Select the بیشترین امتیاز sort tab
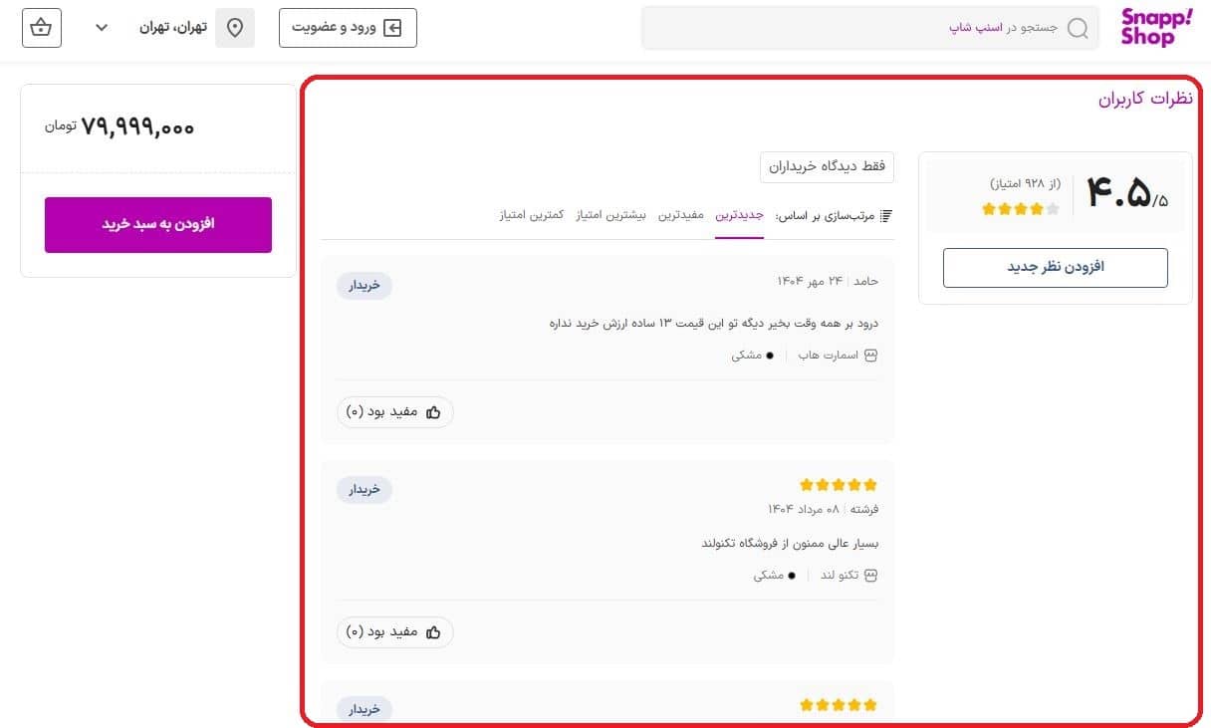1211x728 pixels. 614,214
